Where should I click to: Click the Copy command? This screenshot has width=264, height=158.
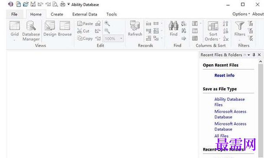click(85, 39)
